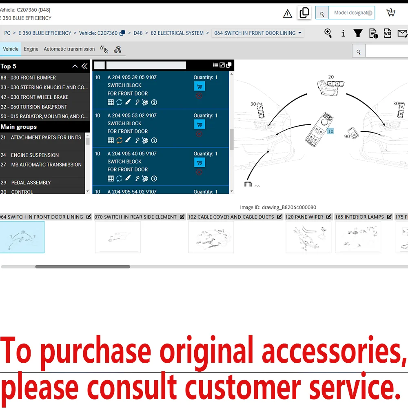
Task: Select 29 PEDAL ASSEMBLY group
Action: coord(42,182)
